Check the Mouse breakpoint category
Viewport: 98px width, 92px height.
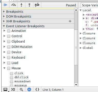9,68
